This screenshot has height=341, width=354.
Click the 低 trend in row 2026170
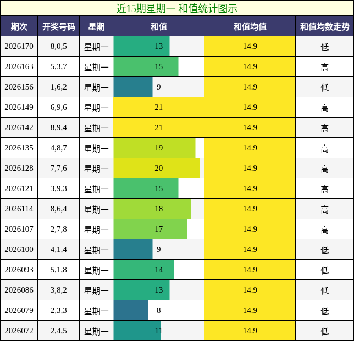click(325, 47)
